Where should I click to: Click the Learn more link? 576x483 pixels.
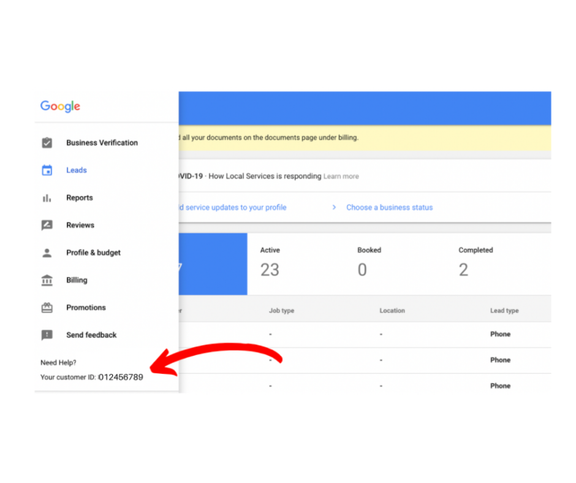tap(341, 177)
